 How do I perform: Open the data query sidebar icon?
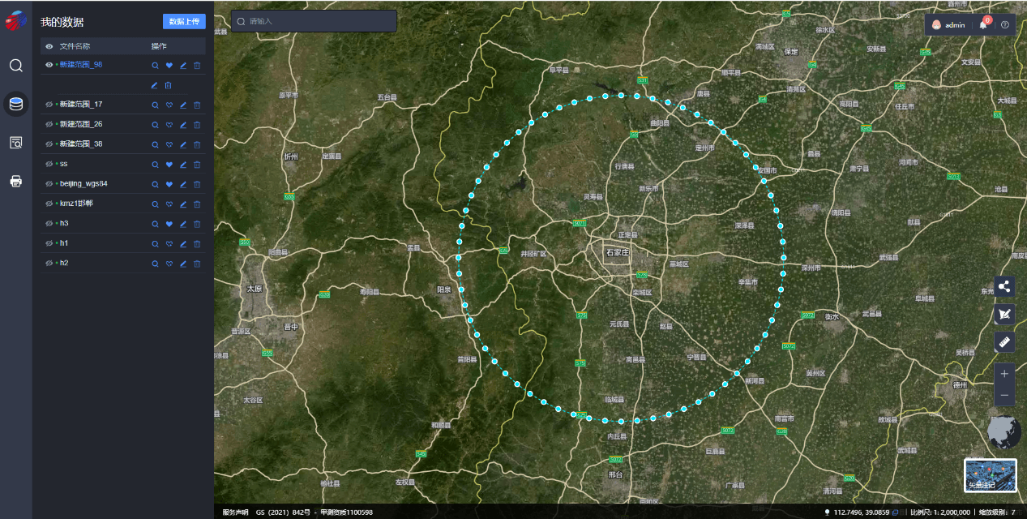[x=15, y=143]
